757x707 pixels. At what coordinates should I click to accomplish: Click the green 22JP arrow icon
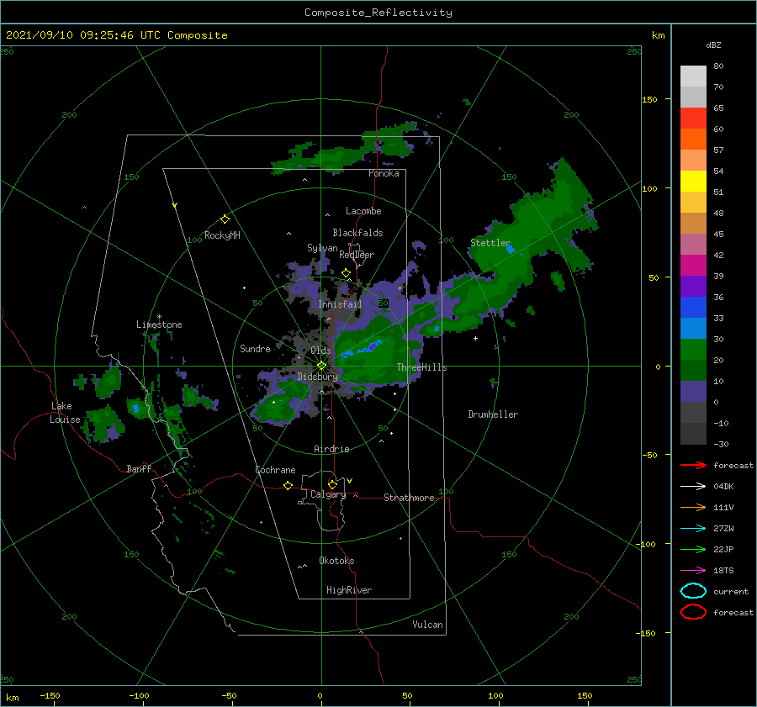[693, 549]
